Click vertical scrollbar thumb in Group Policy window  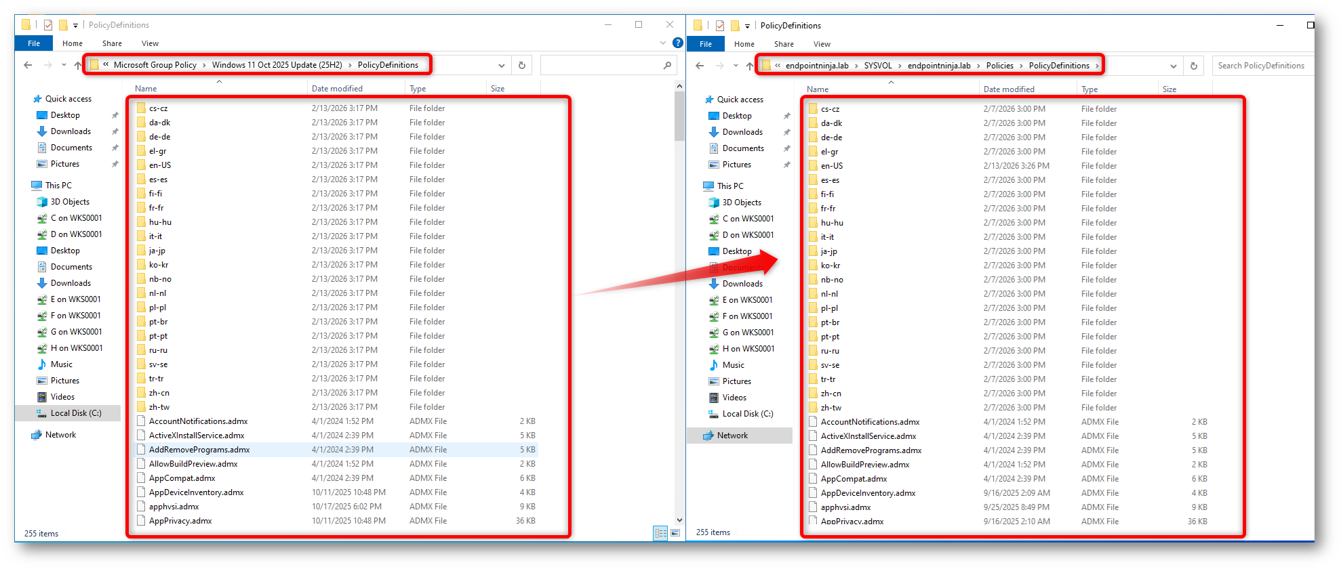(x=679, y=116)
